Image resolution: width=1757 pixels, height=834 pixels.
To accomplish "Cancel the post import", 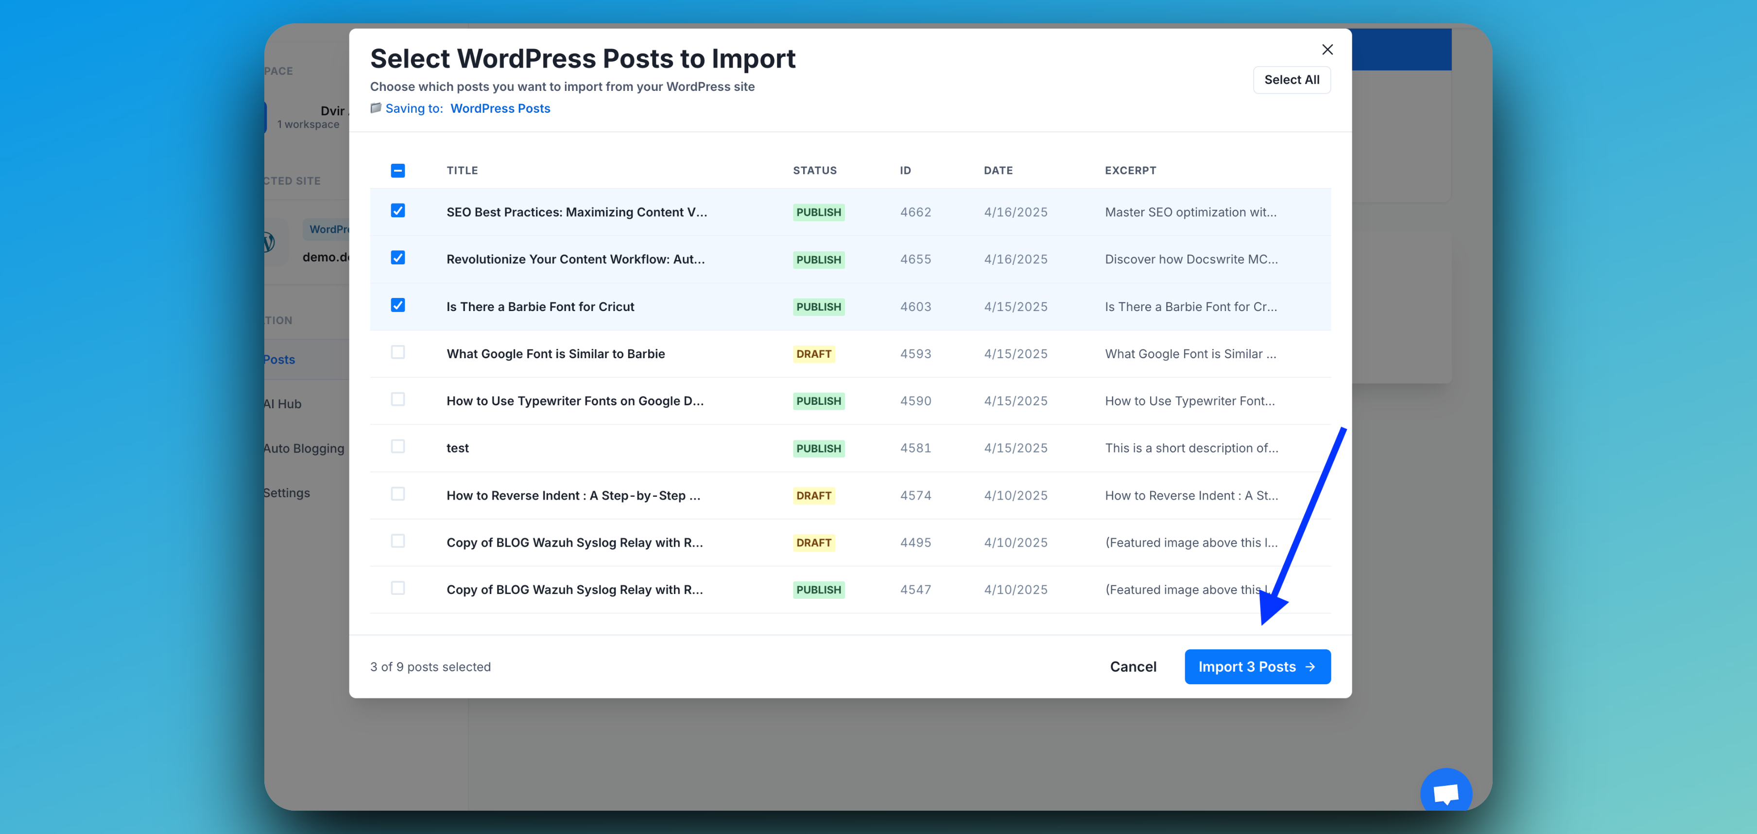I will pos(1132,667).
